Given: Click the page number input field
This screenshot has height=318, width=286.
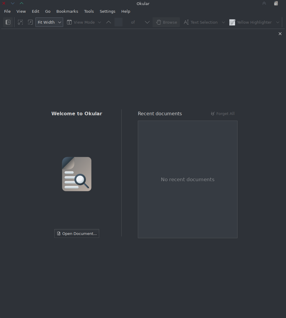Looking at the screenshot, I should coord(119,22).
